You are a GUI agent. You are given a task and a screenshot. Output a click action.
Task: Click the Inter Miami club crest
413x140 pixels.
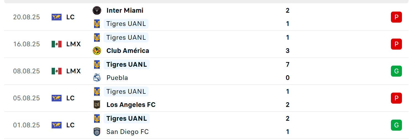pyautogui.click(x=97, y=10)
